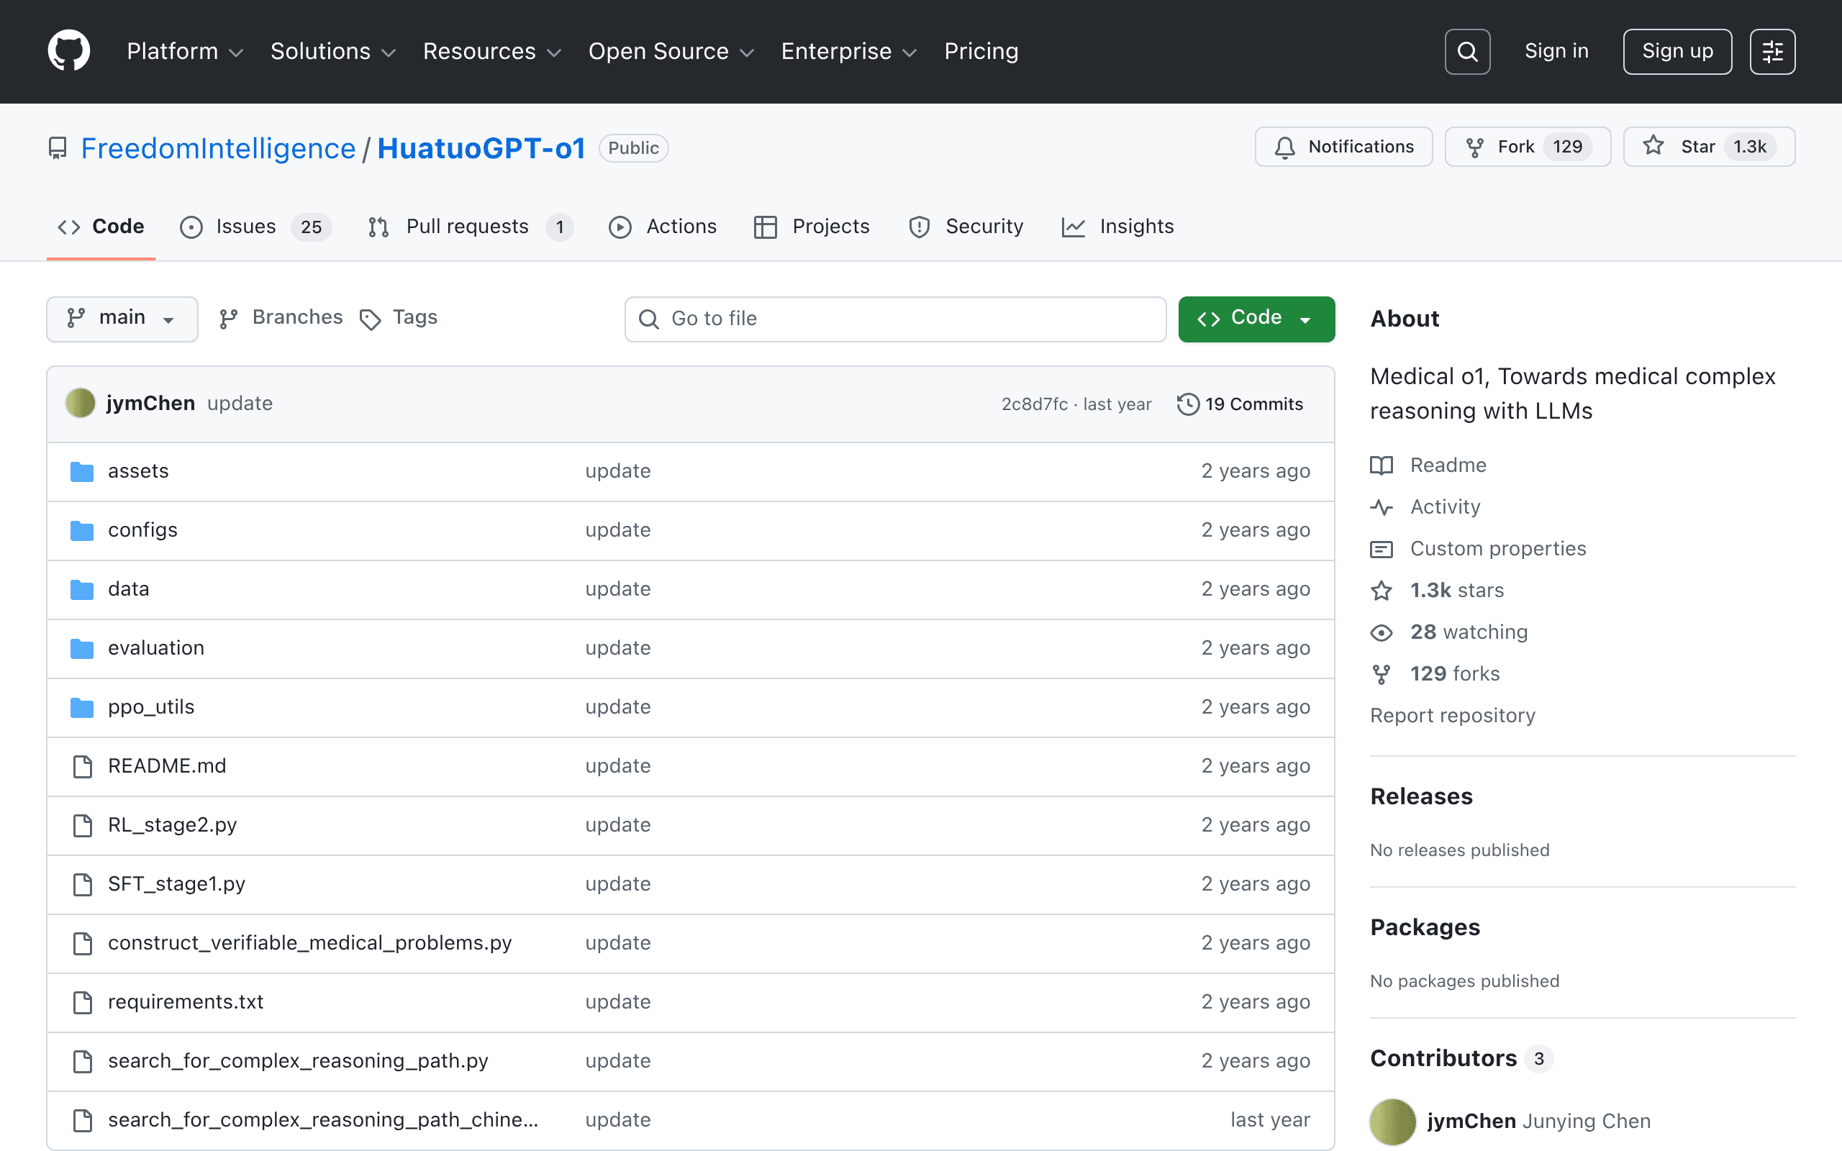Switch to the Security tab
This screenshot has height=1151, width=1842.
[966, 227]
